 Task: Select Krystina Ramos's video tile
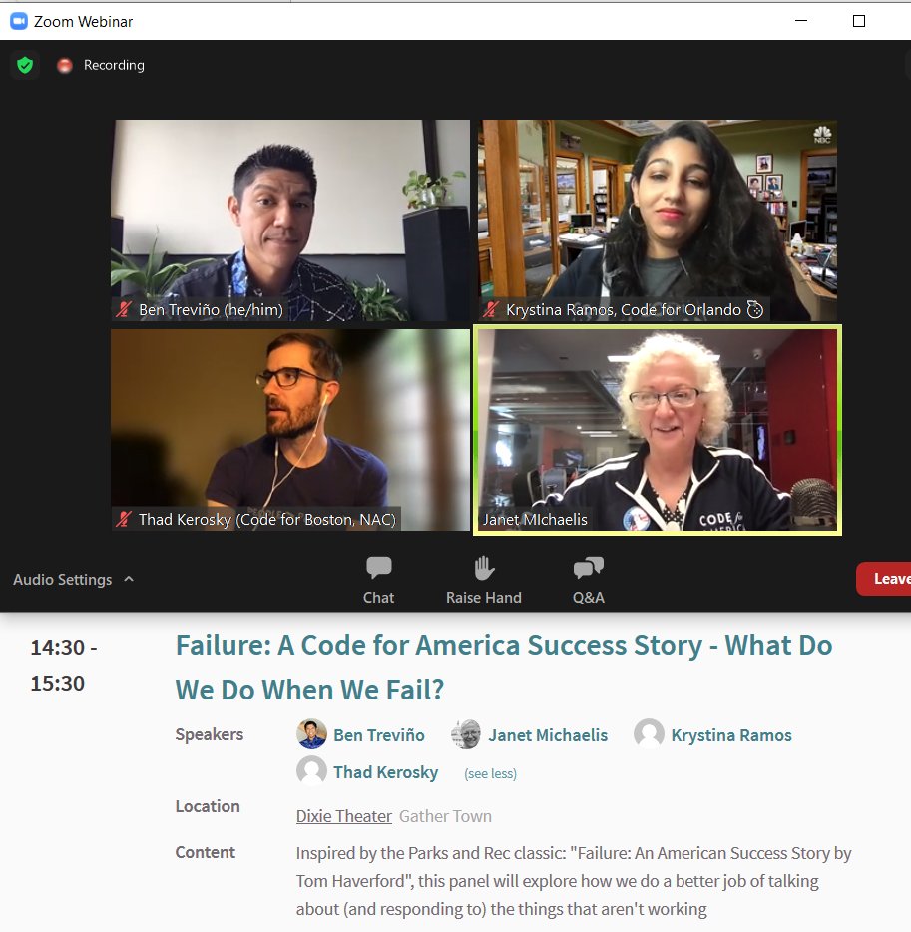(x=658, y=221)
